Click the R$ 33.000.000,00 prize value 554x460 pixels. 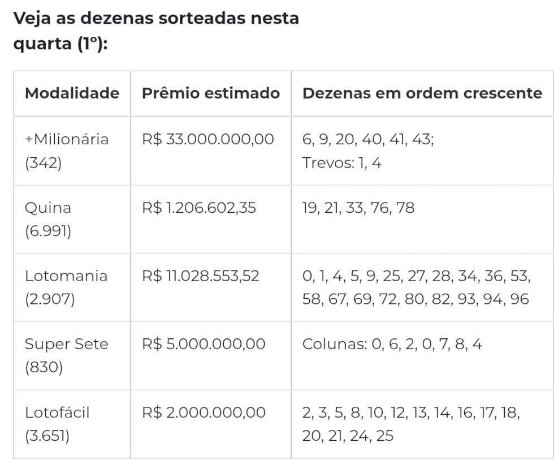(x=208, y=139)
